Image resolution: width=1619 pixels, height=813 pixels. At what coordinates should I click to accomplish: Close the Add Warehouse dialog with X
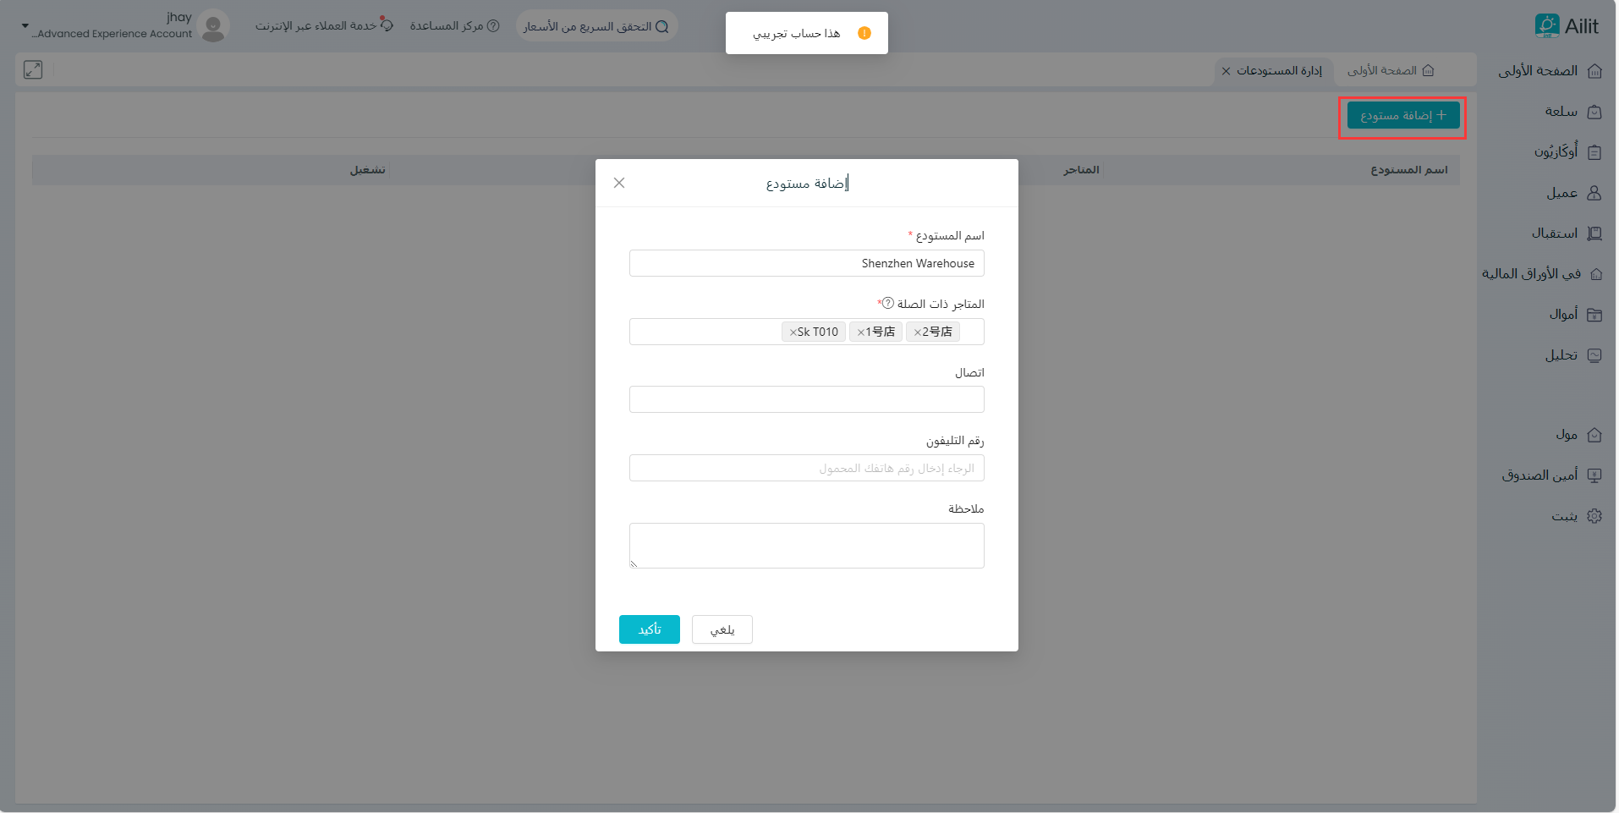coord(619,183)
